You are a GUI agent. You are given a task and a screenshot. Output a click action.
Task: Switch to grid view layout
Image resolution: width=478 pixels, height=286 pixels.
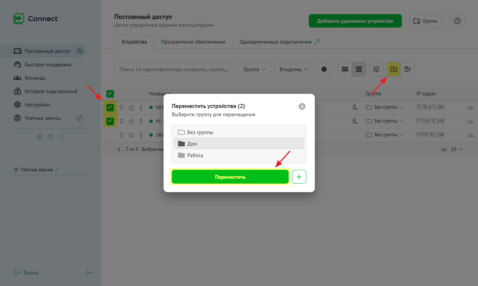(345, 69)
